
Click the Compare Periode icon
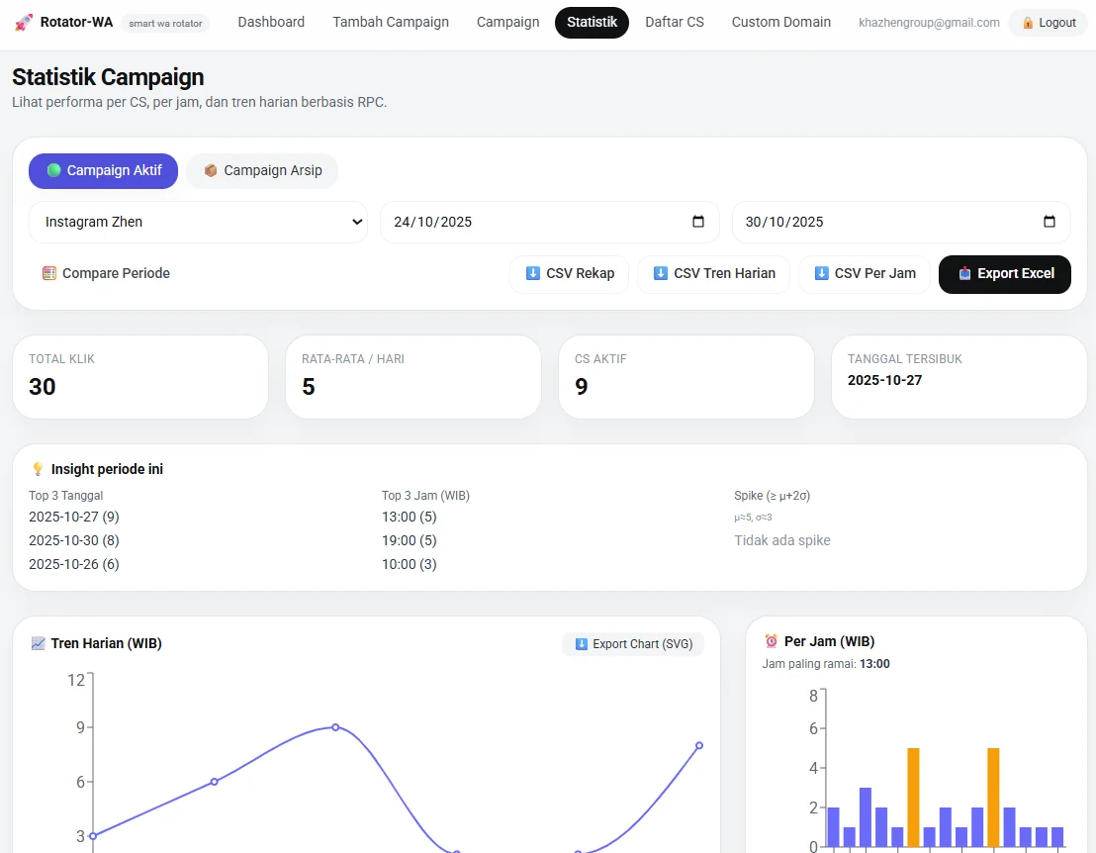click(48, 274)
